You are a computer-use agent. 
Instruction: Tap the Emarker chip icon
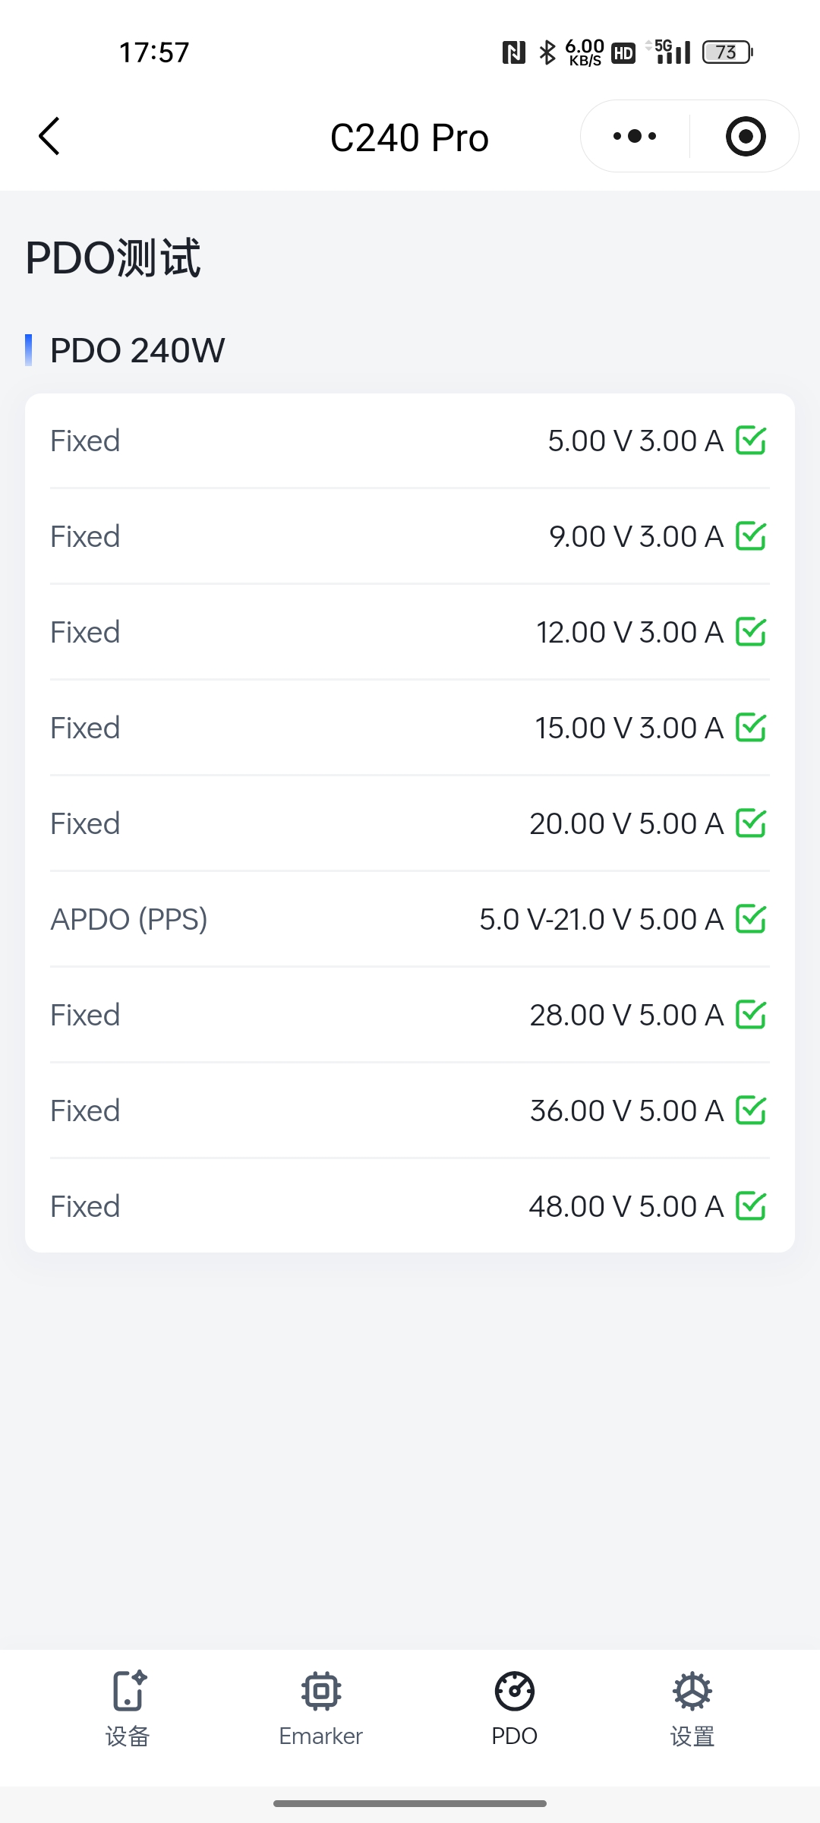[x=321, y=1691]
